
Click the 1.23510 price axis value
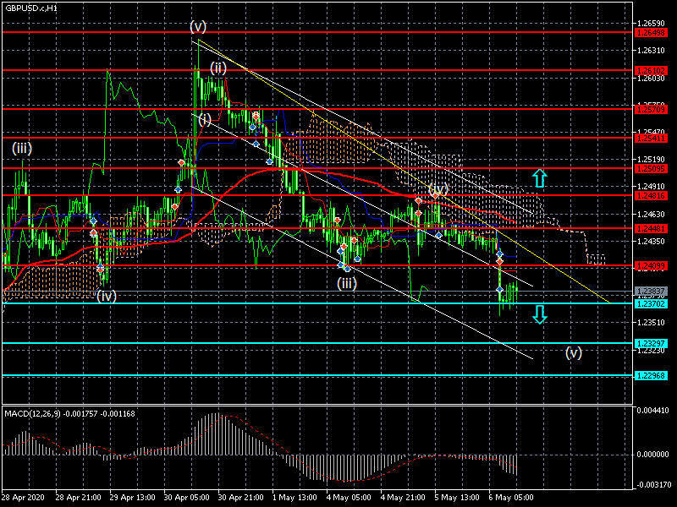[x=651, y=323]
